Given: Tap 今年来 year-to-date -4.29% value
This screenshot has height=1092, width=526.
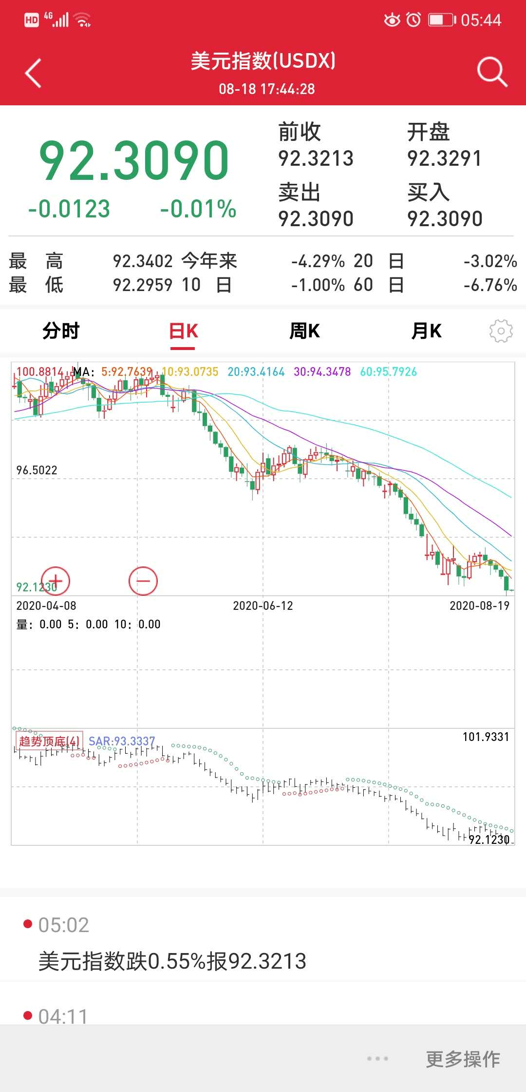Looking at the screenshot, I should click(318, 261).
